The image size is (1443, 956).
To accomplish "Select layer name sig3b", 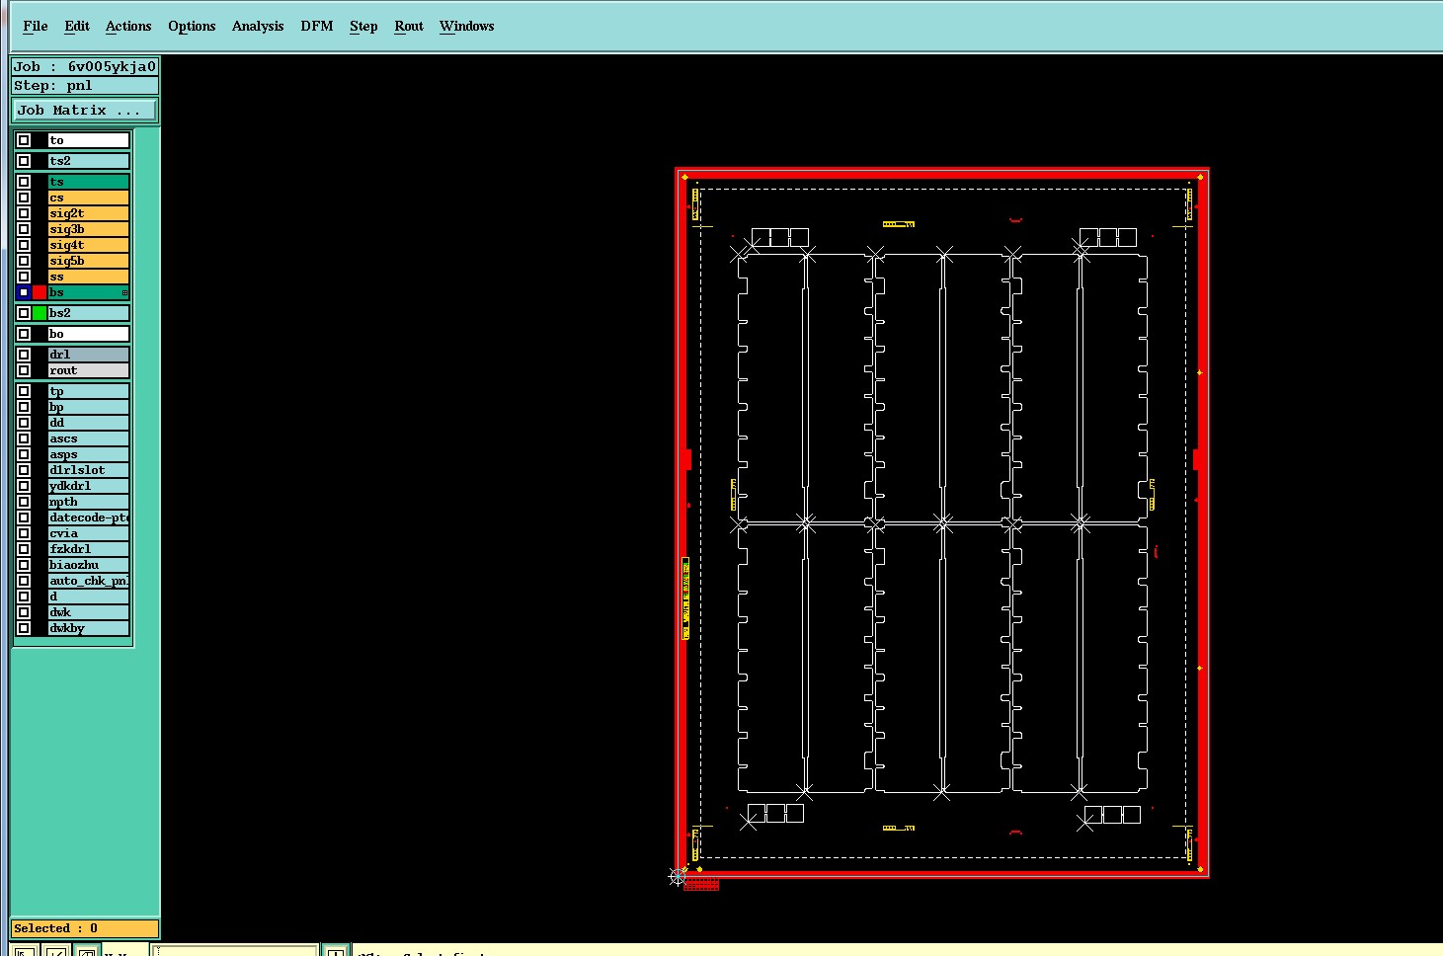I will point(88,229).
